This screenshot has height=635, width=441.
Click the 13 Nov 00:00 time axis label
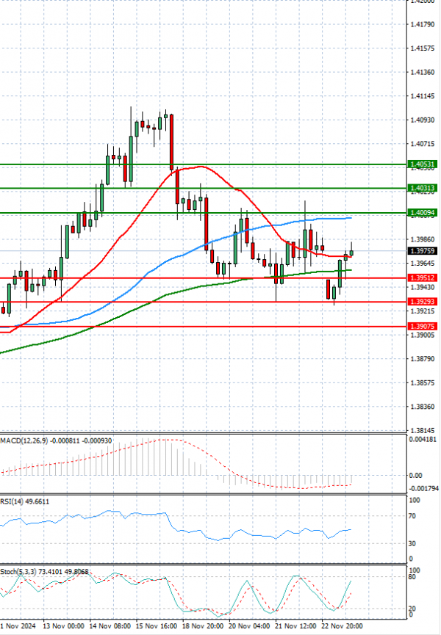click(63, 625)
